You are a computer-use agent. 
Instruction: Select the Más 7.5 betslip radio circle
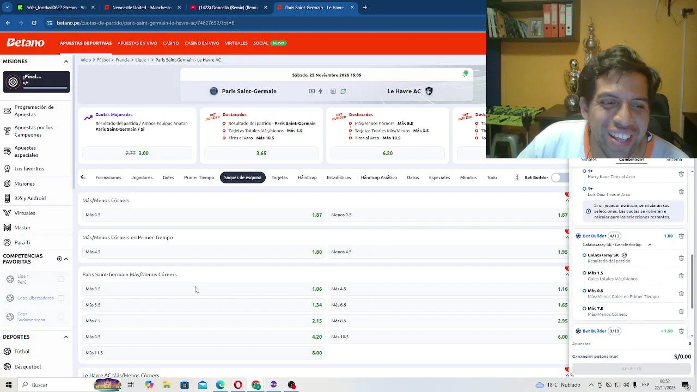pyautogui.click(x=584, y=308)
